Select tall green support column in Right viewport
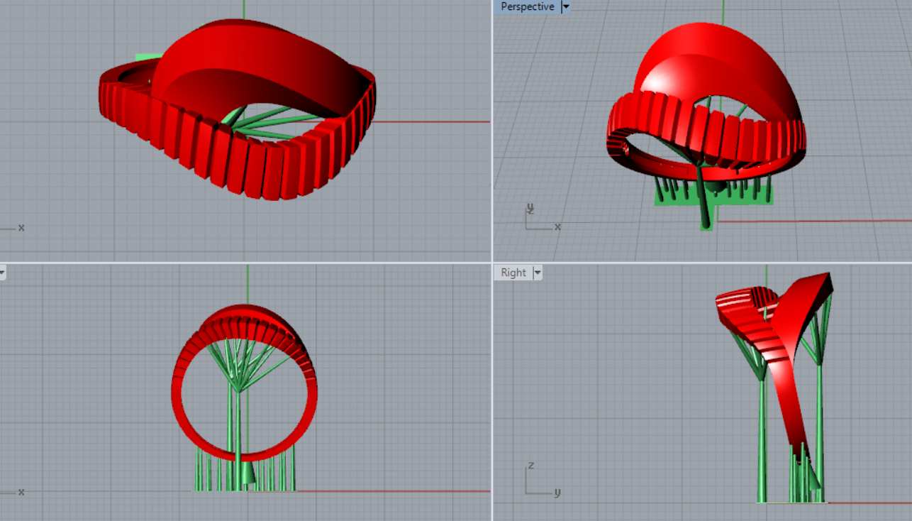 763,440
